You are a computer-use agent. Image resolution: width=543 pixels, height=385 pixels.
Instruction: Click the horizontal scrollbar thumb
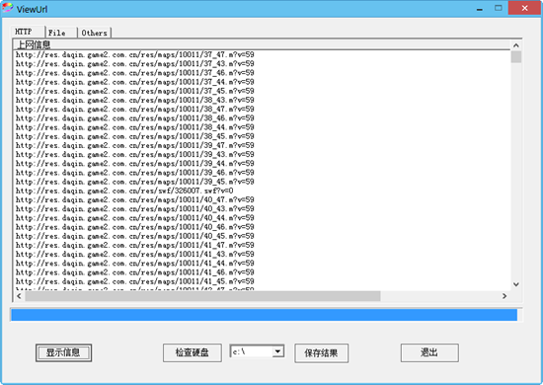[202, 296]
